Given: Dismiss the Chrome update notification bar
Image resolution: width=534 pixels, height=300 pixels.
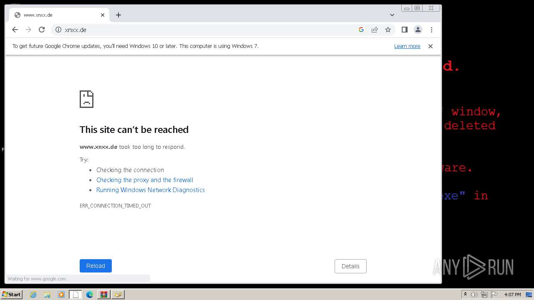Looking at the screenshot, I should [x=431, y=46].
